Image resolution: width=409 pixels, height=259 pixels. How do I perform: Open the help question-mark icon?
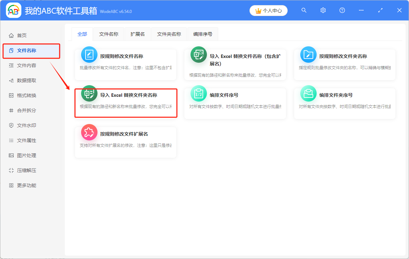(342, 10)
